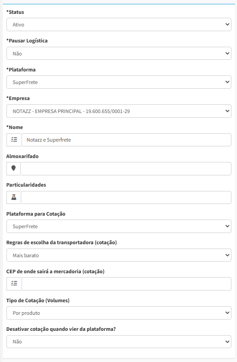Open the Empresa dropdown with NOTAZZ company

click(x=119, y=111)
